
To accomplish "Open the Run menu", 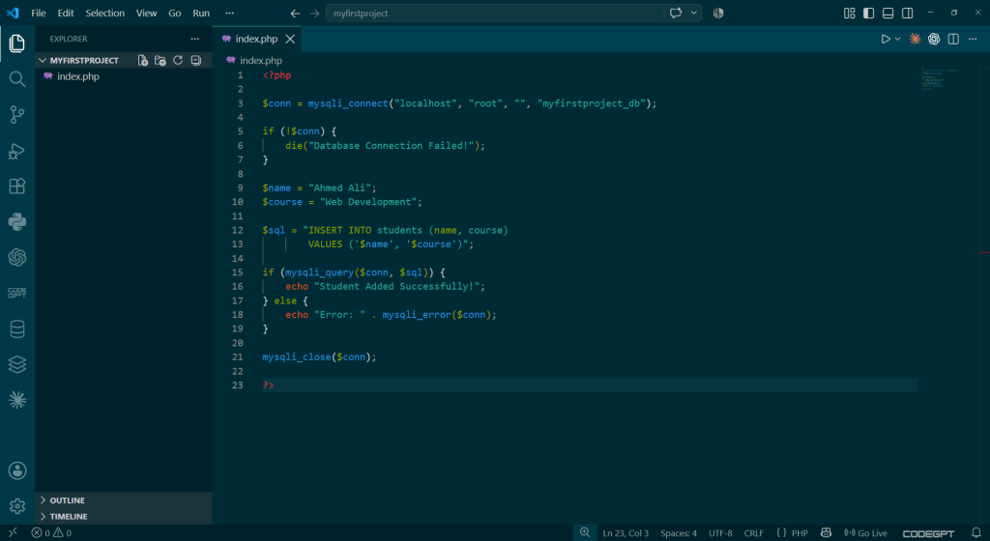I will pyautogui.click(x=201, y=14).
